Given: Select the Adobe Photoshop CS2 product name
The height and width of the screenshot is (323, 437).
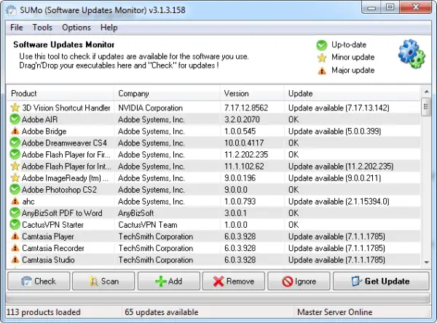Looking at the screenshot, I should (x=59, y=190).
